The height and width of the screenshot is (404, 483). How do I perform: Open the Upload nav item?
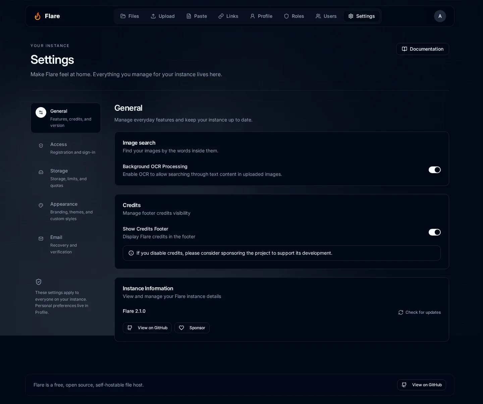[163, 16]
